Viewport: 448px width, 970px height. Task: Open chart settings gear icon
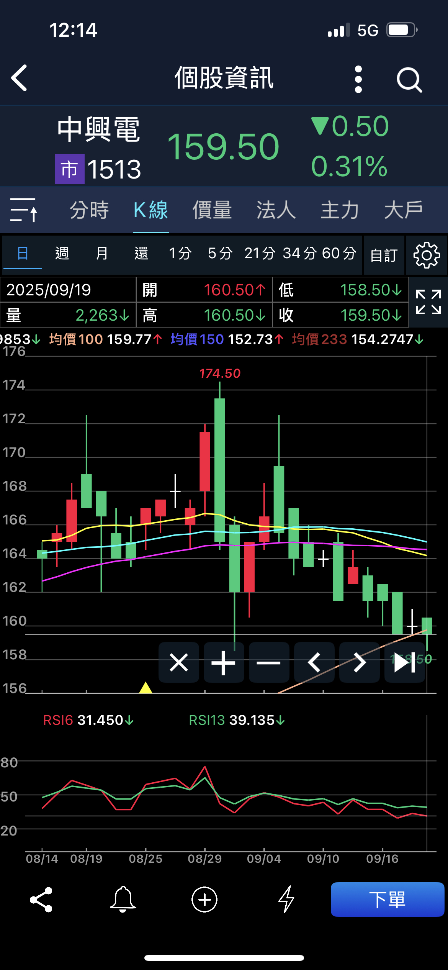426,255
